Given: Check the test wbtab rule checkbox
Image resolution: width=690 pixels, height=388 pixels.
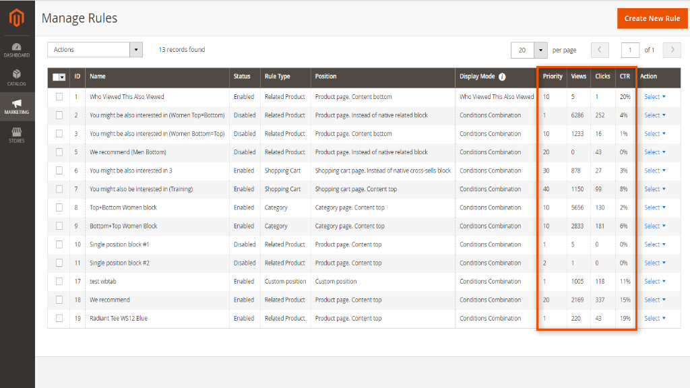Looking at the screenshot, I should pyautogui.click(x=59, y=281).
